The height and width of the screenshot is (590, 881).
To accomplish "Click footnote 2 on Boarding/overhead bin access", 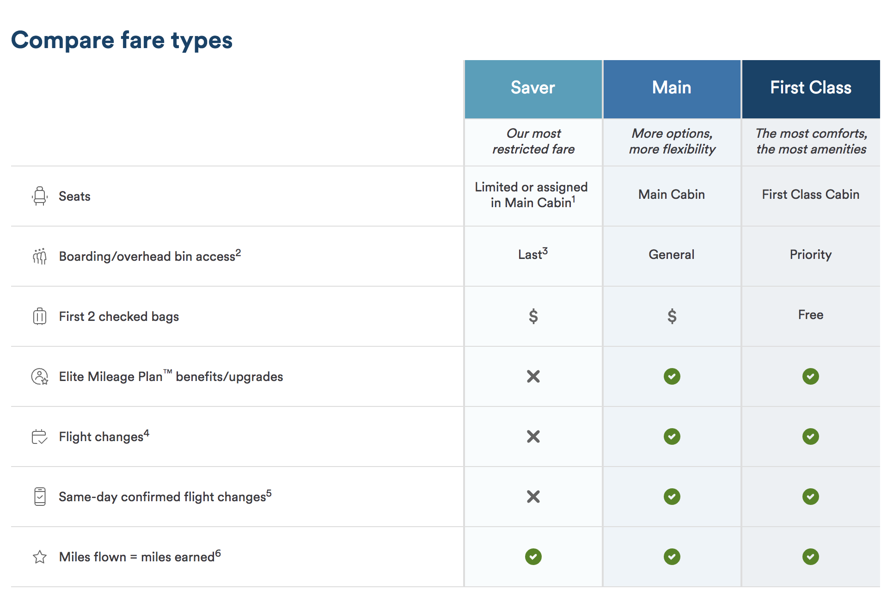I will click(238, 252).
